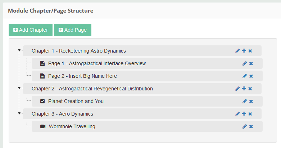Viewport: 281px width, 148px height.
Task: Collapse Chapter 3 tree arrow
Action: coord(19,113)
